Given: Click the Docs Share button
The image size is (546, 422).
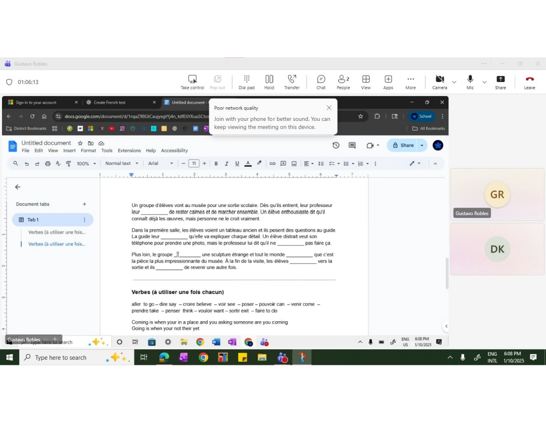Looking at the screenshot, I should tap(403, 145).
